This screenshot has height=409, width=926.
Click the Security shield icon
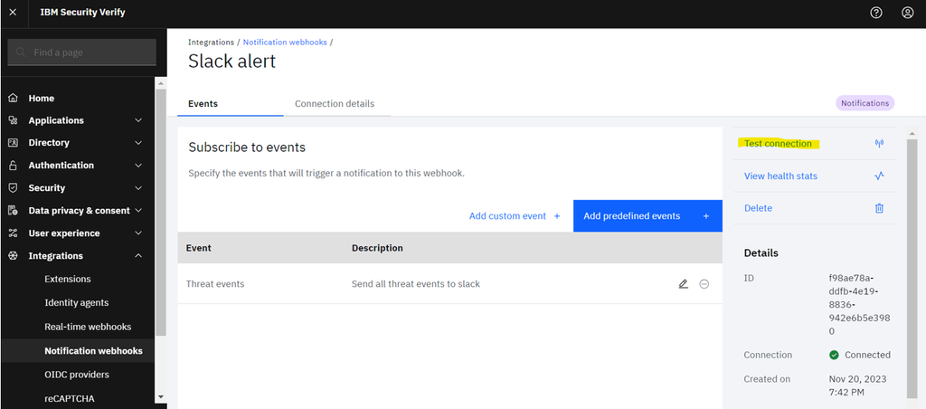[13, 188]
